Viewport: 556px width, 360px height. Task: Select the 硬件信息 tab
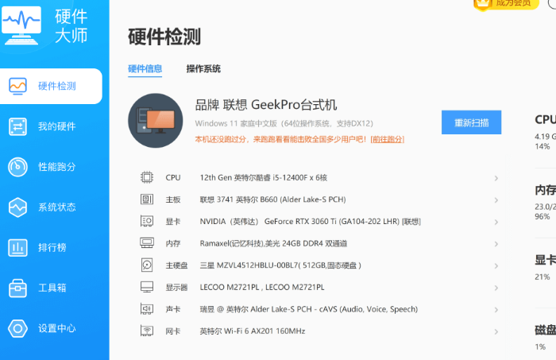click(x=145, y=69)
